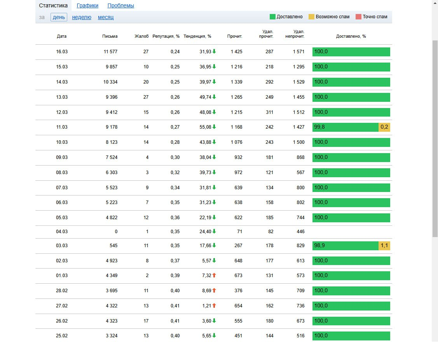Show statistics by месяц
The height and width of the screenshot is (342, 438).
106,17
